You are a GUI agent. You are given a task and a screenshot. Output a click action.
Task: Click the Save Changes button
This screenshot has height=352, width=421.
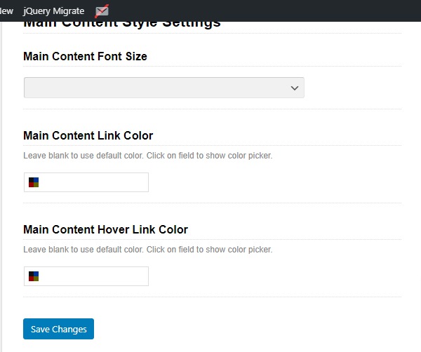pyautogui.click(x=58, y=329)
